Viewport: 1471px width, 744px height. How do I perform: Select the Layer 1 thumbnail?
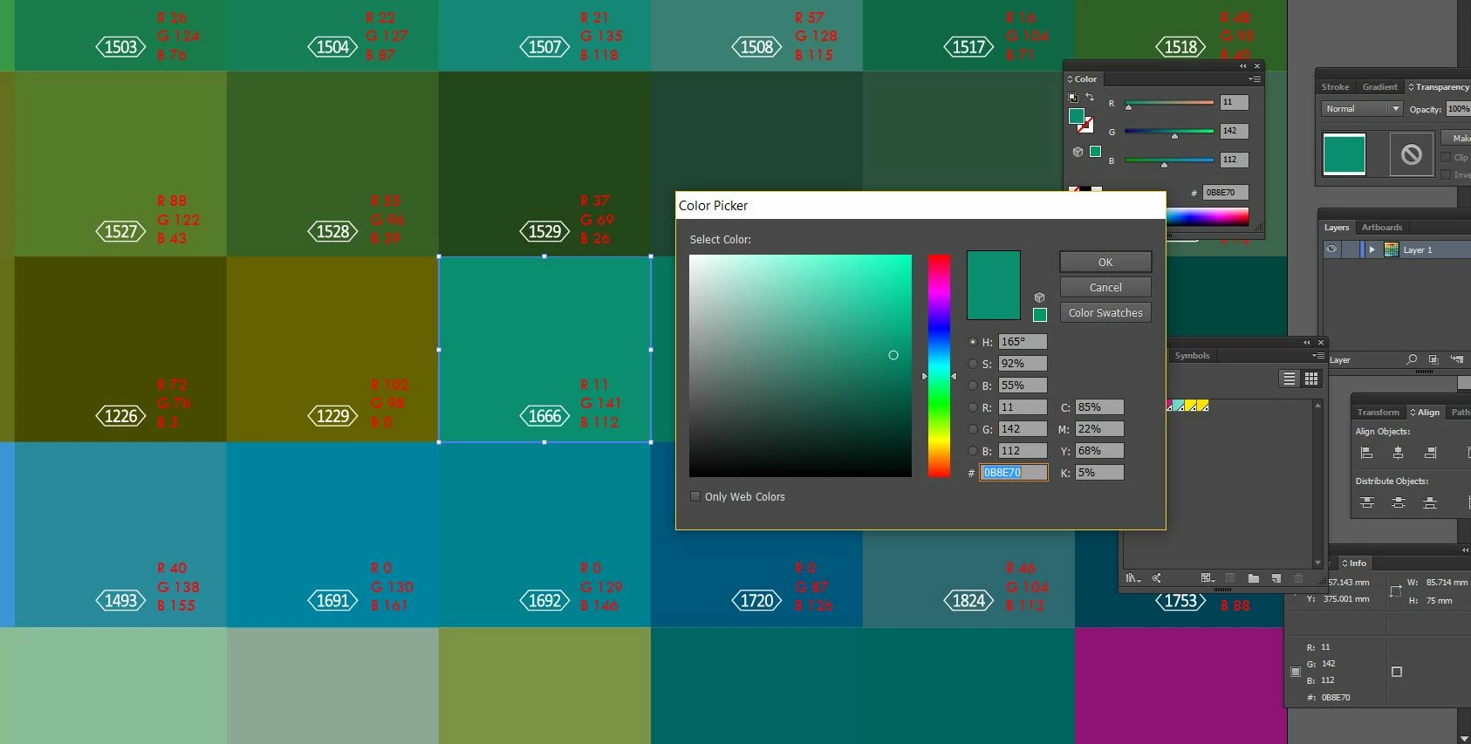pyautogui.click(x=1392, y=249)
